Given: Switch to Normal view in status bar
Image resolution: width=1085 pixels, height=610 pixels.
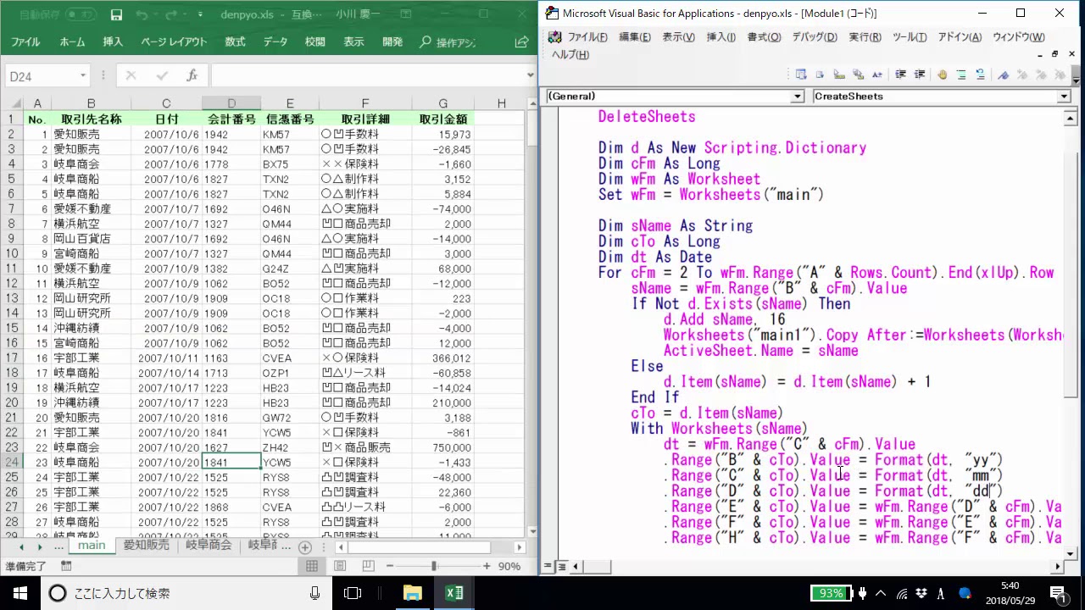Looking at the screenshot, I should 312,566.
